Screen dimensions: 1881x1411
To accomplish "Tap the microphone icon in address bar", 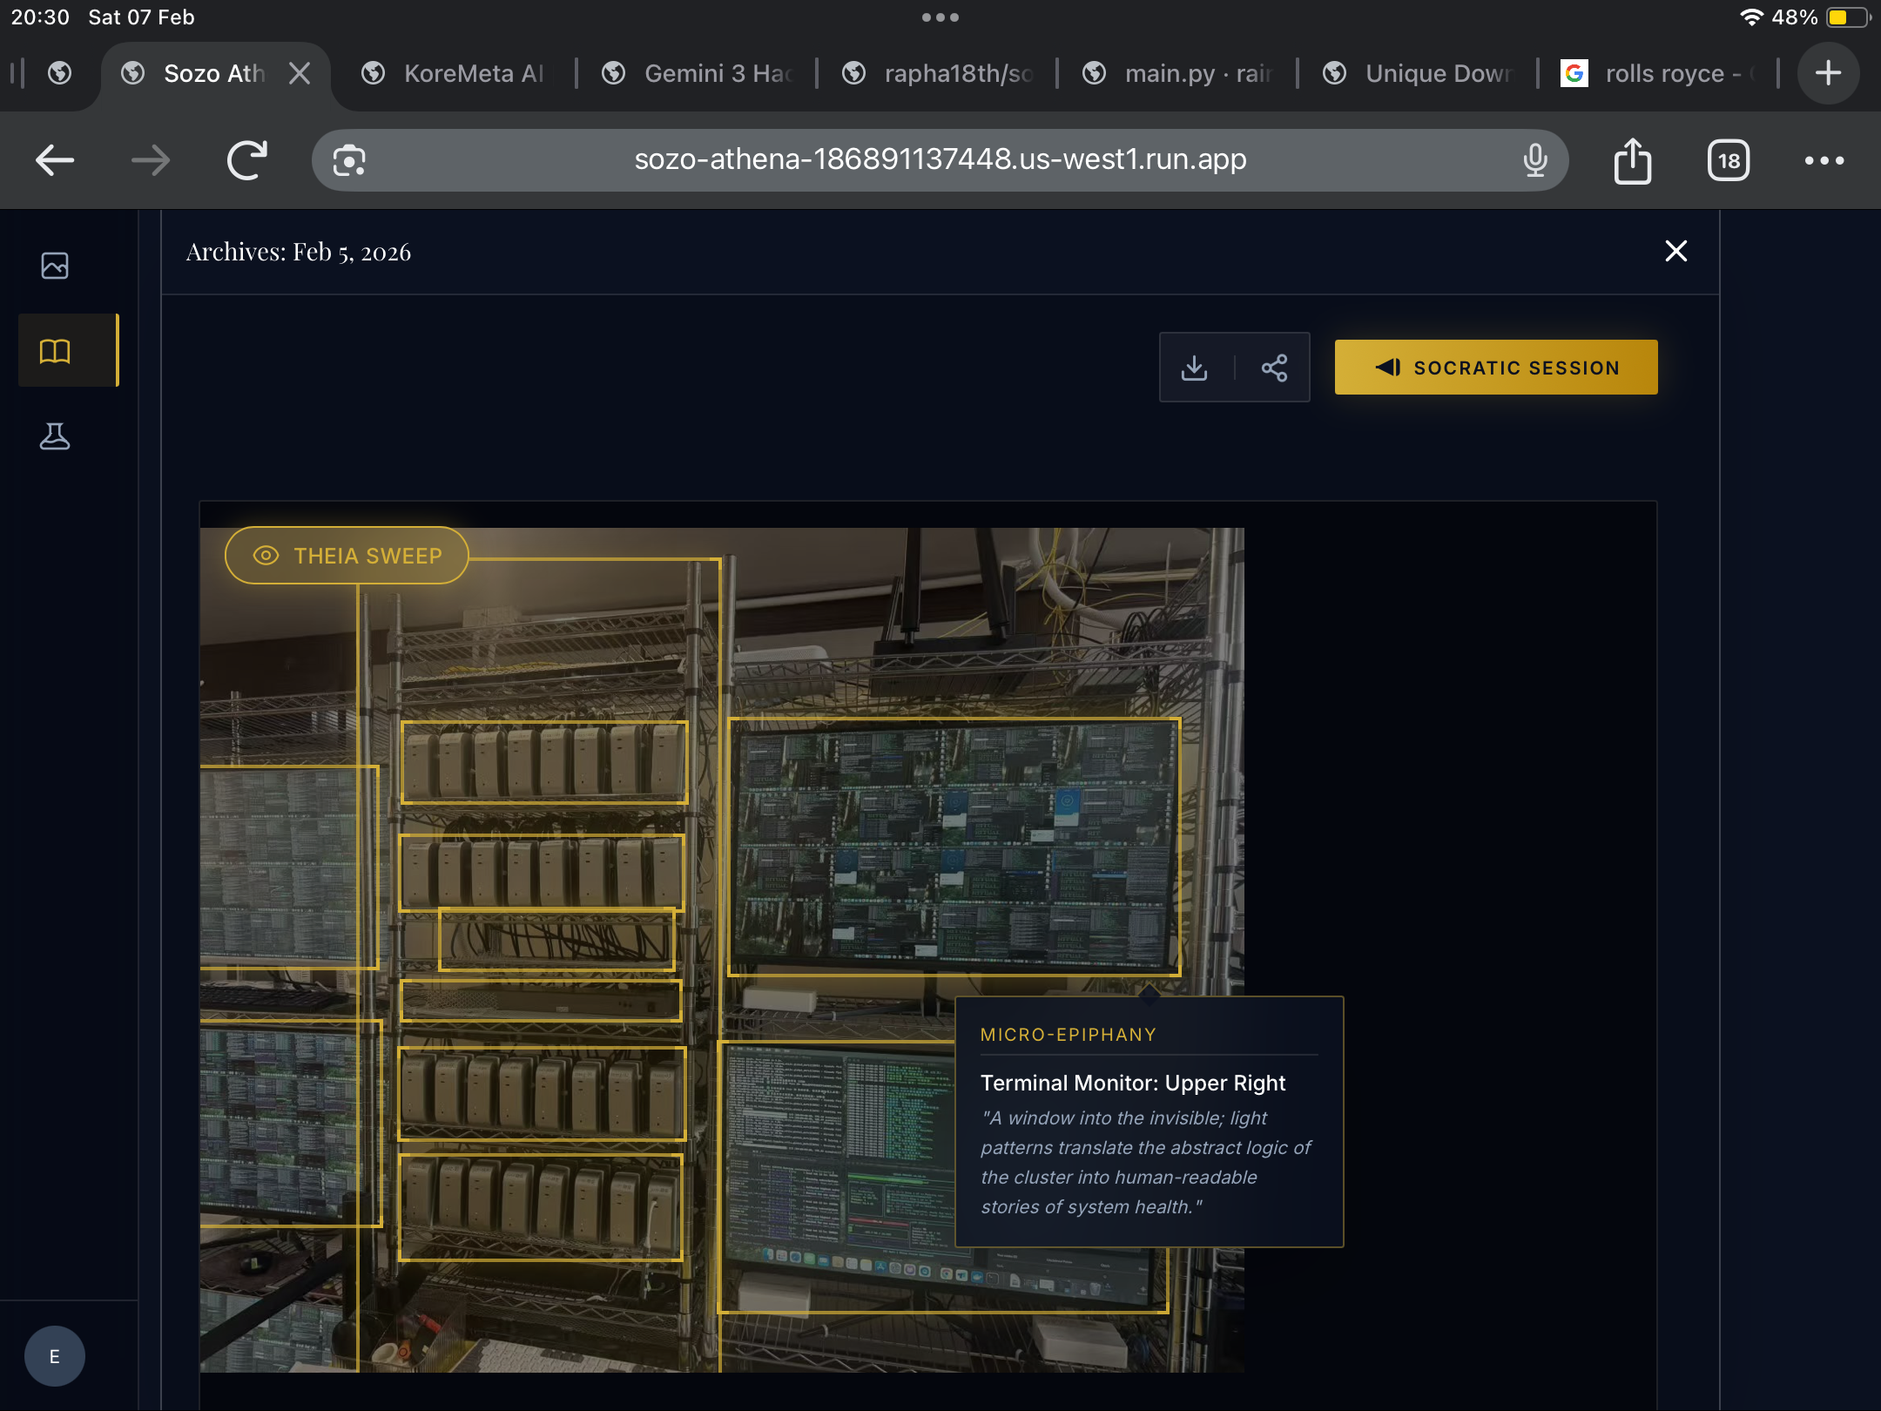I will point(1534,160).
